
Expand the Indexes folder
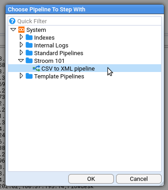pyautogui.click(x=21, y=37)
